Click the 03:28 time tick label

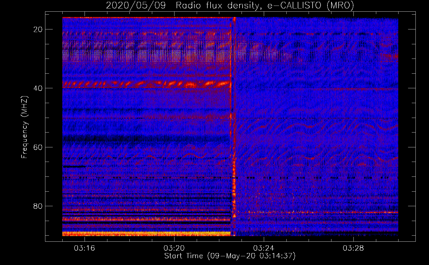click(353, 248)
